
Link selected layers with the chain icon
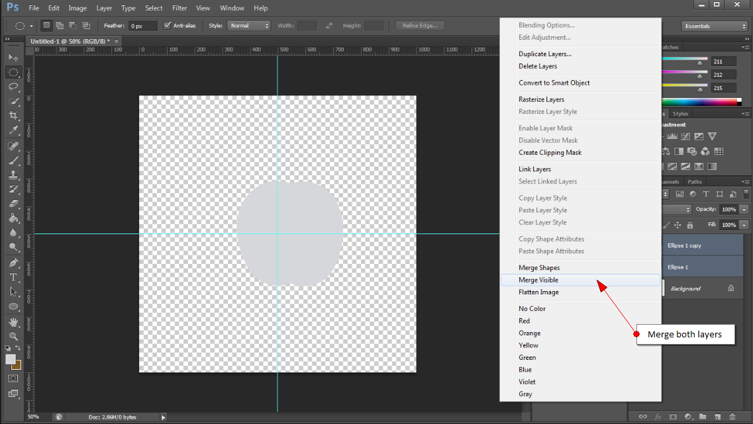click(643, 416)
